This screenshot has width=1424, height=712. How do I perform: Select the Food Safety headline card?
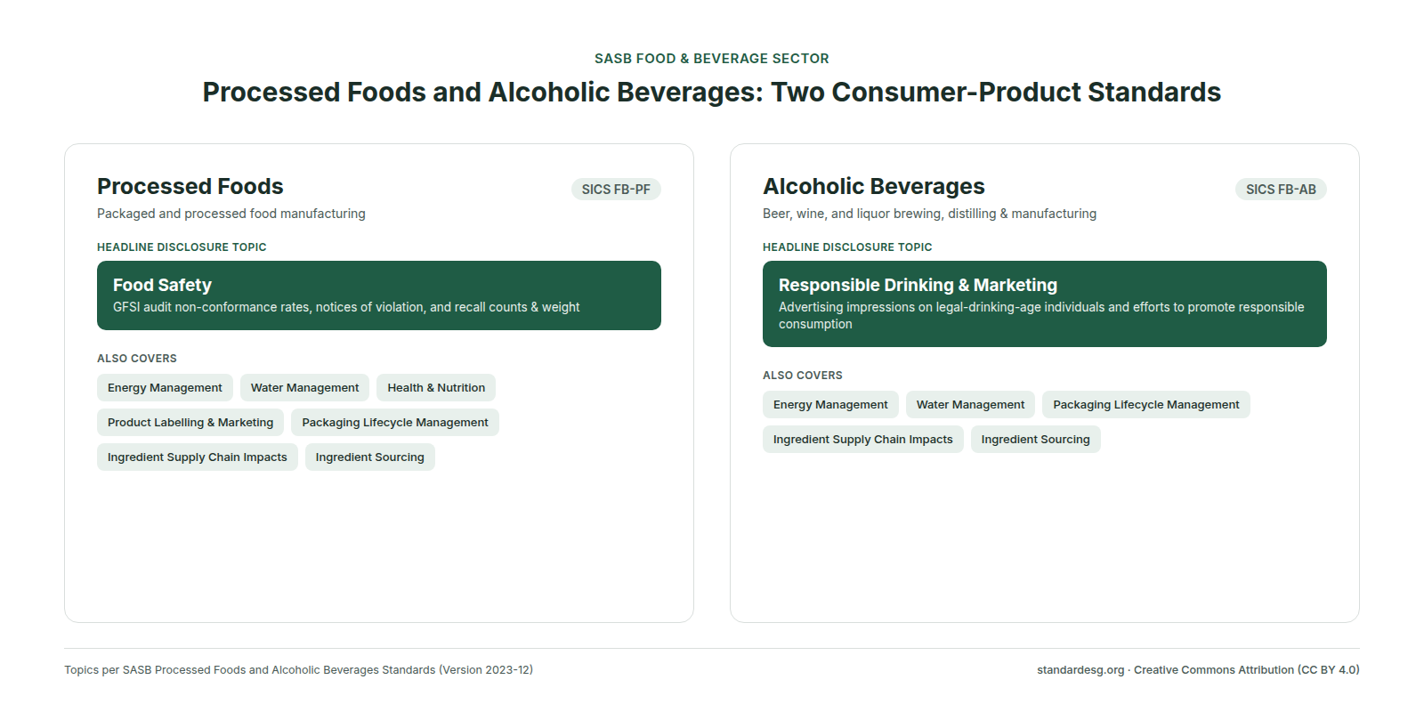379,295
